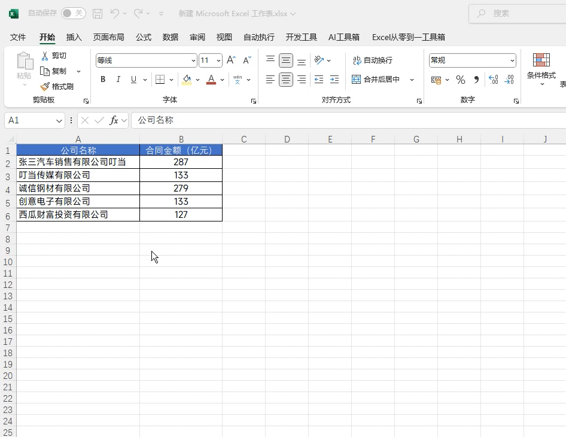Expand the Merge & Center (合并后居中) dropdown arrow
566x437 pixels.
[x=412, y=80]
